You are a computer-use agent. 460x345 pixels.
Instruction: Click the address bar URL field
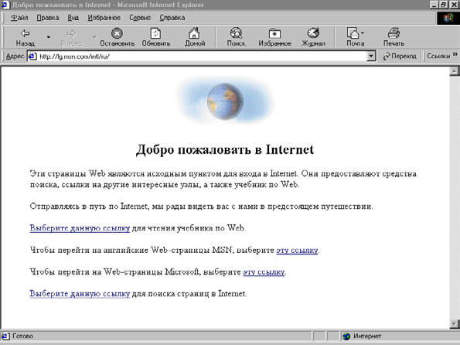(203, 56)
